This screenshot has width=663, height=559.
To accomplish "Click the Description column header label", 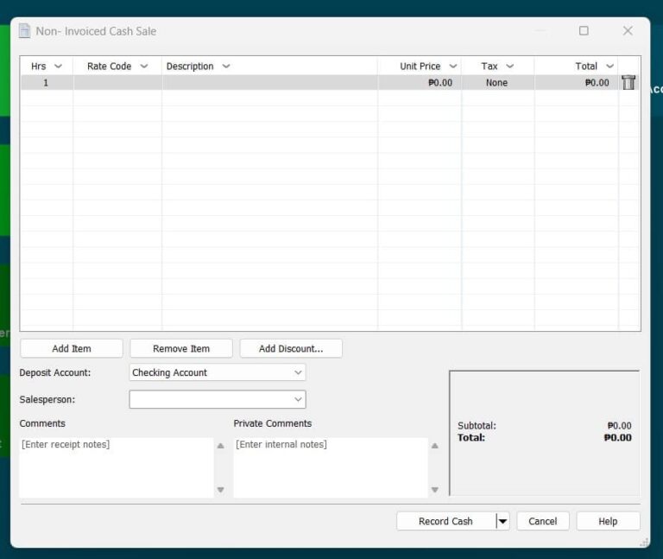I will click(190, 66).
